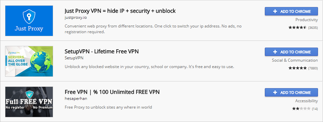This screenshot has width=323, height=122.
Task: Add Just Proxy VPN to Chrome
Action: (x=291, y=11)
